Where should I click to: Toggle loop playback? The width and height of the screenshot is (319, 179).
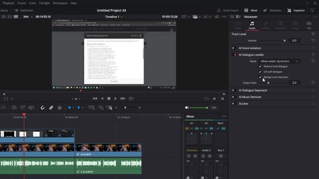131,98
